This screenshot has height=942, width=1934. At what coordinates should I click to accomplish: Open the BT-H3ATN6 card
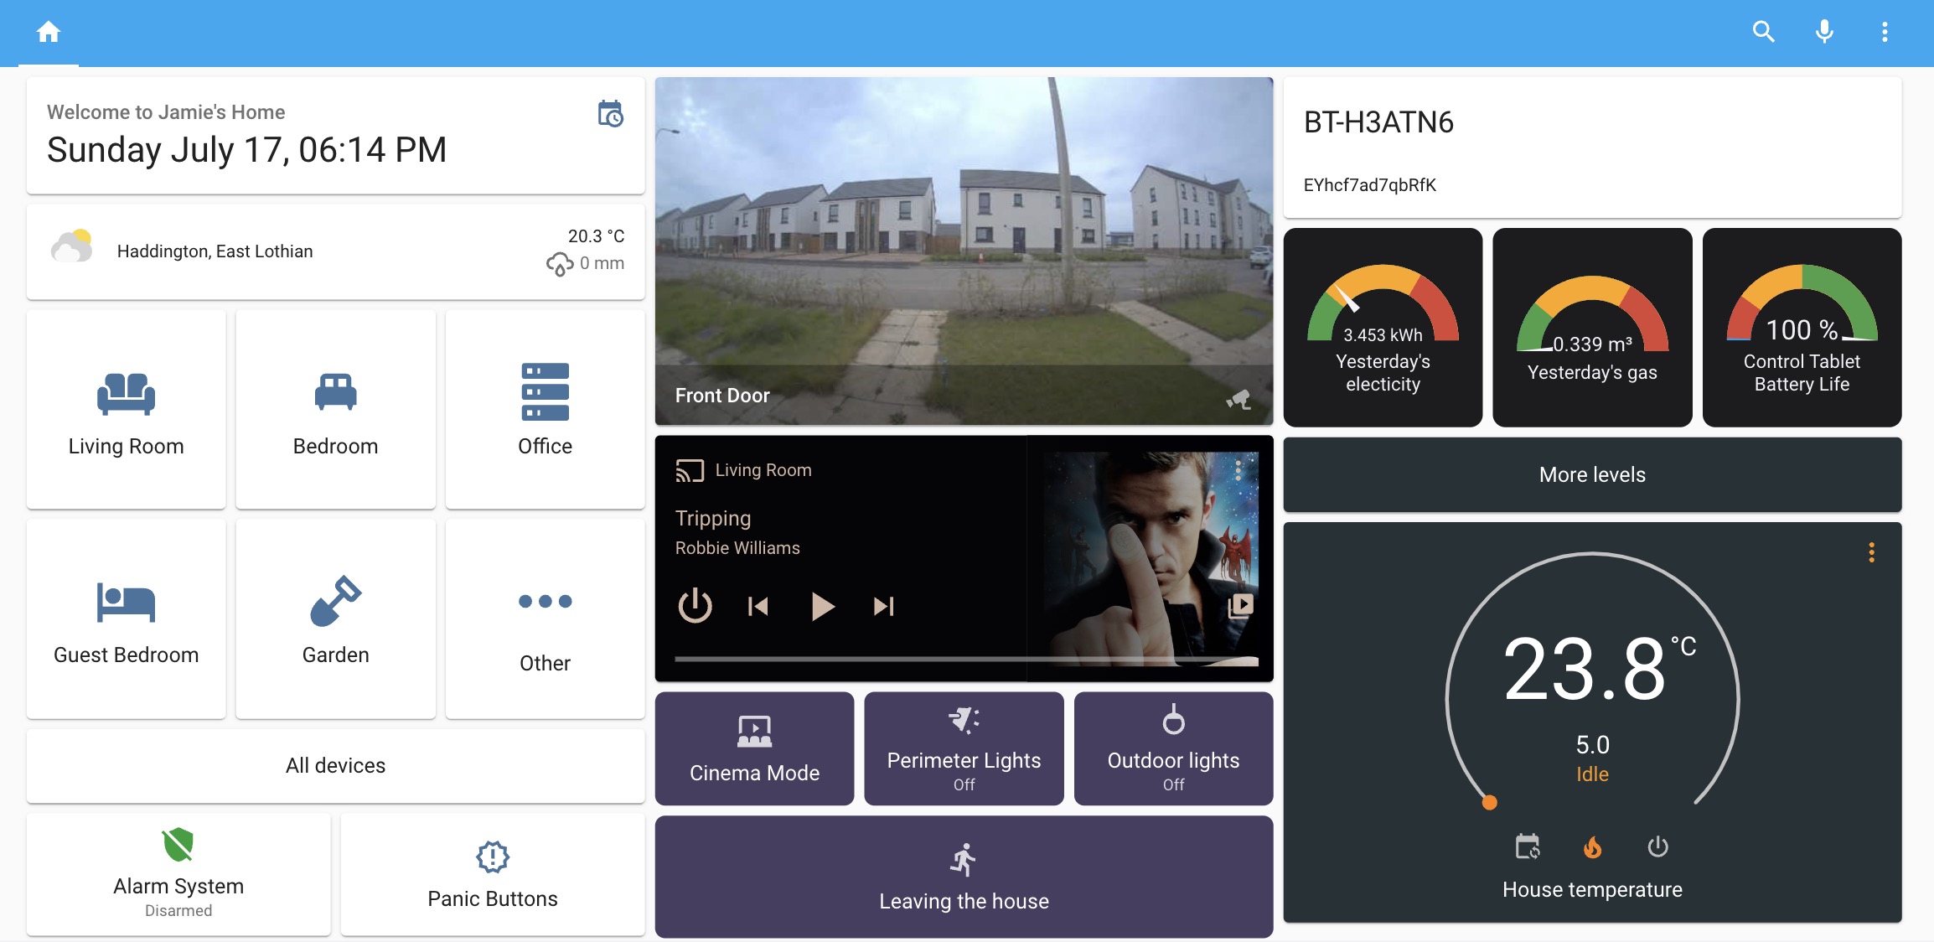click(1592, 148)
